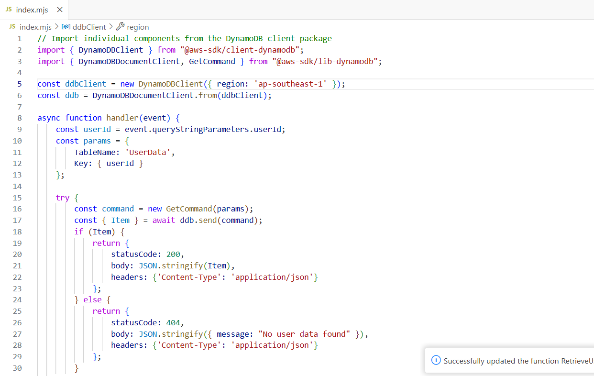Click the info icon in notification
The image size is (594, 376).
[x=436, y=361]
